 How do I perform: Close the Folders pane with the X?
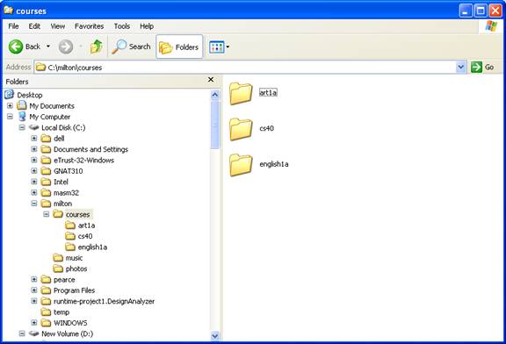click(211, 79)
